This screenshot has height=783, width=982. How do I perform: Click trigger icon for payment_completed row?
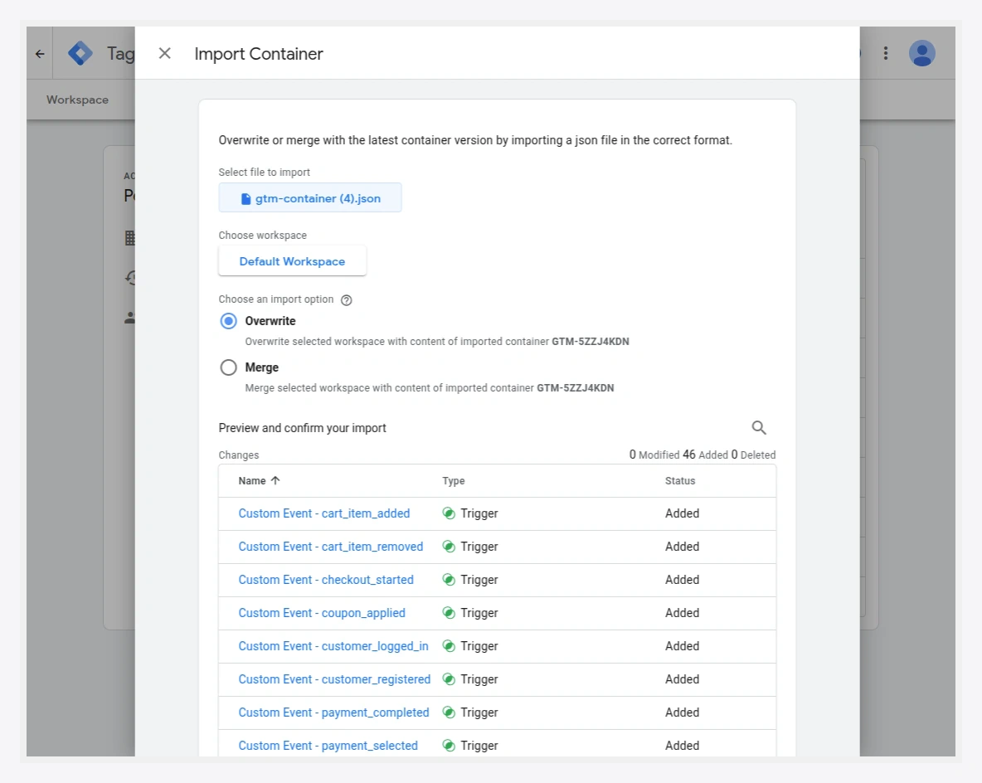click(x=449, y=712)
